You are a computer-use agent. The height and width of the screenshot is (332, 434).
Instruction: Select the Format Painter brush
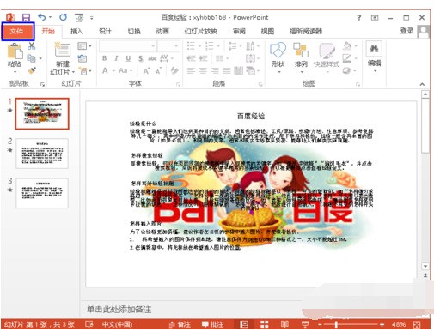[32, 70]
